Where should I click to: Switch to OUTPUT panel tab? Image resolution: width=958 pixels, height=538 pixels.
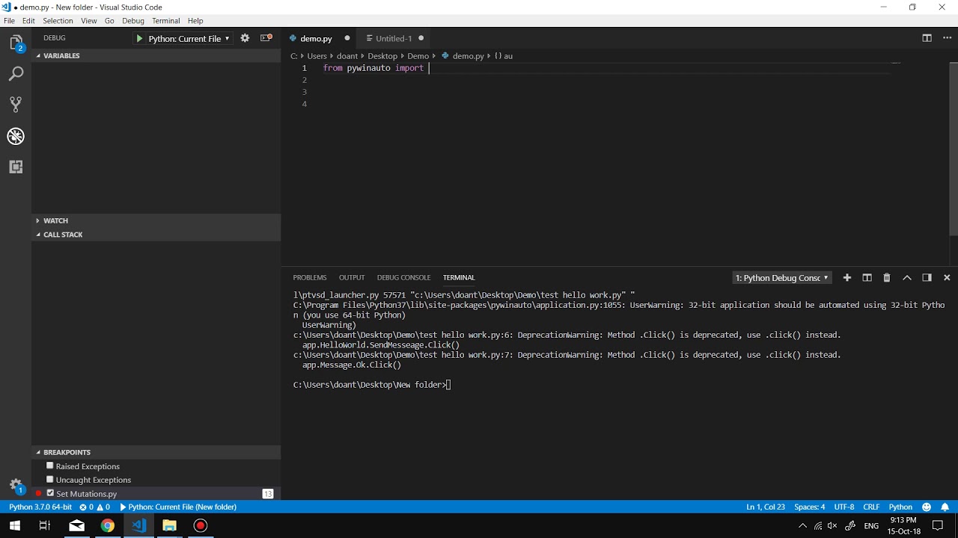point(352,277)
